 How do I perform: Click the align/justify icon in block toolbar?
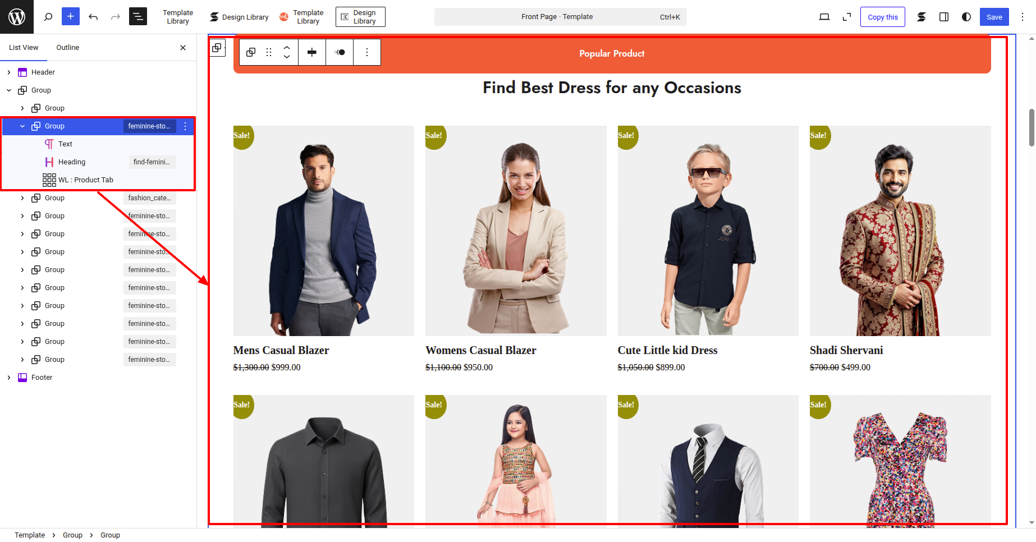click(312, 52)
